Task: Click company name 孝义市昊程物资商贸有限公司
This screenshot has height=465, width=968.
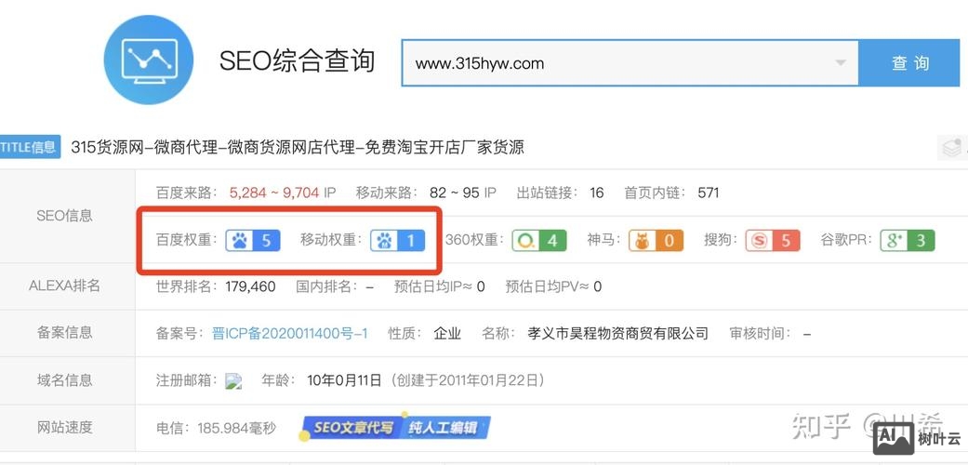Action: point(618,334)
